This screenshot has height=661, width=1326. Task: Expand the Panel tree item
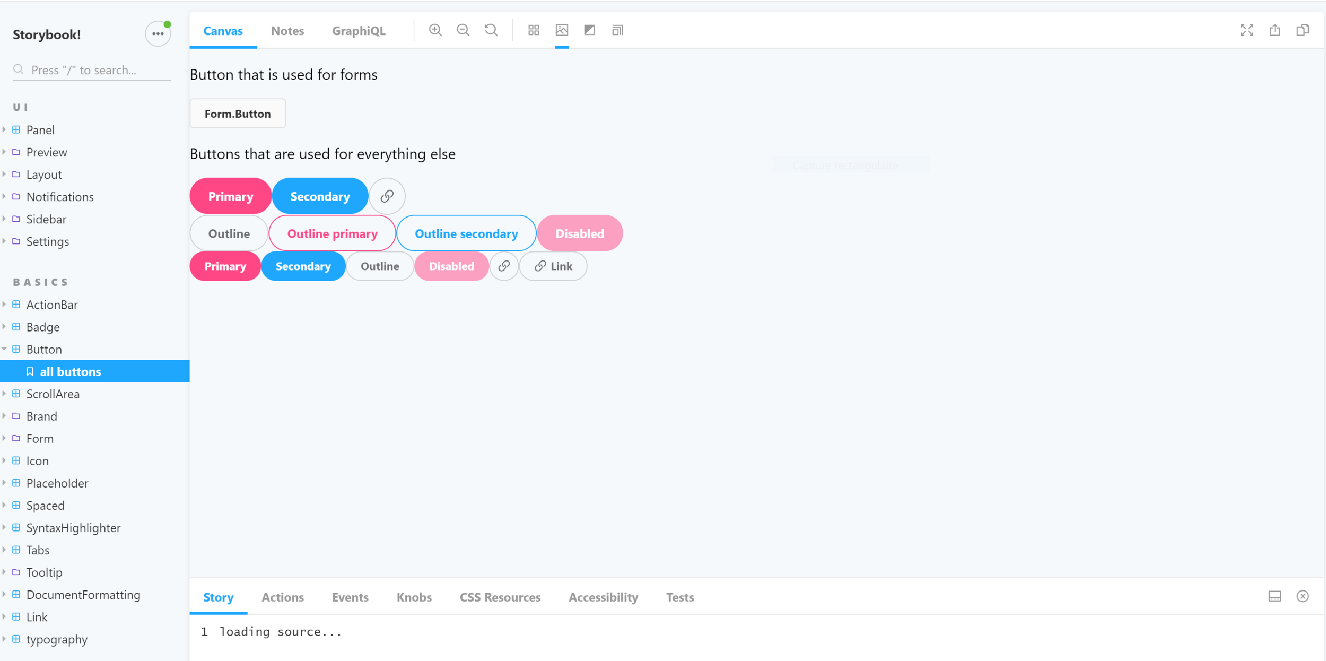point(40,130)
